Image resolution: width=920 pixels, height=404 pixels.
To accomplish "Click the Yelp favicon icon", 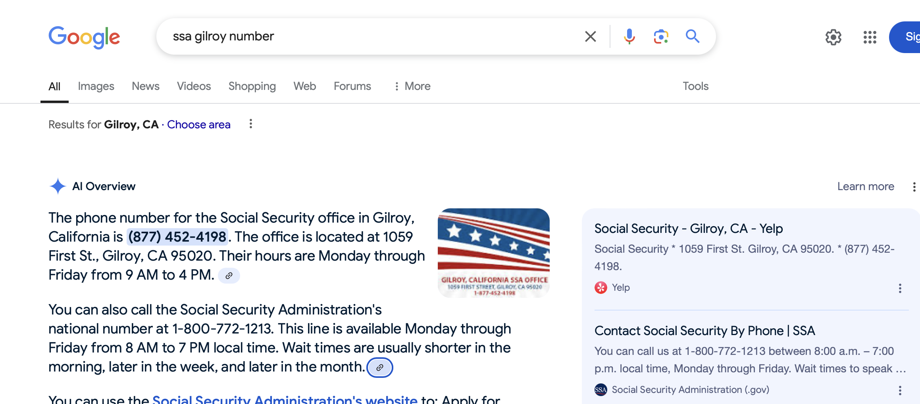I will pos(601,288).
